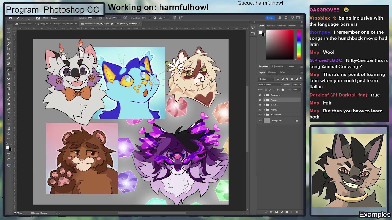This screenshot has width=392, height=220.
Task: Switch to the Paths tab
Action: [x=282, y=72]
